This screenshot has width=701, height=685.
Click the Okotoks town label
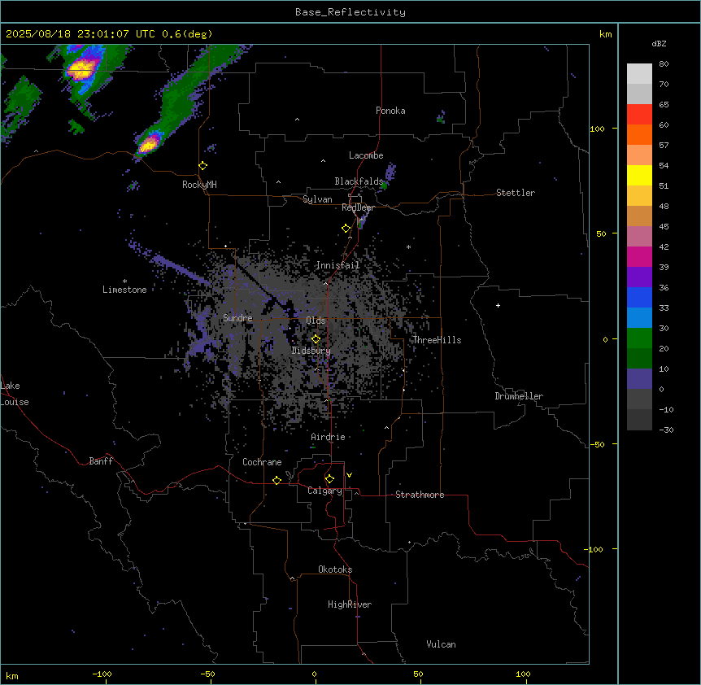[335, 569]
